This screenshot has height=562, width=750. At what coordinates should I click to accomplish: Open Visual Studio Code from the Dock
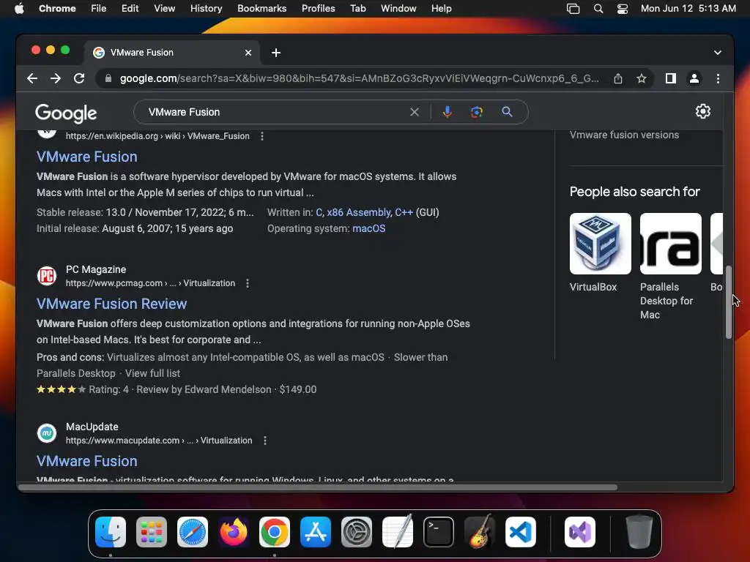(521, 532)
